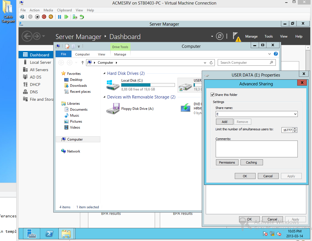Image resolution: width=312 pixels, height=241 pixels.
Task: Open Recent places in navigation pane
Action: click(80, 91)
